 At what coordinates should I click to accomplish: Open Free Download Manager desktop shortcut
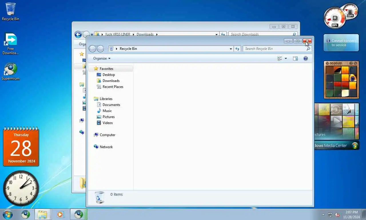click(11, 44)
